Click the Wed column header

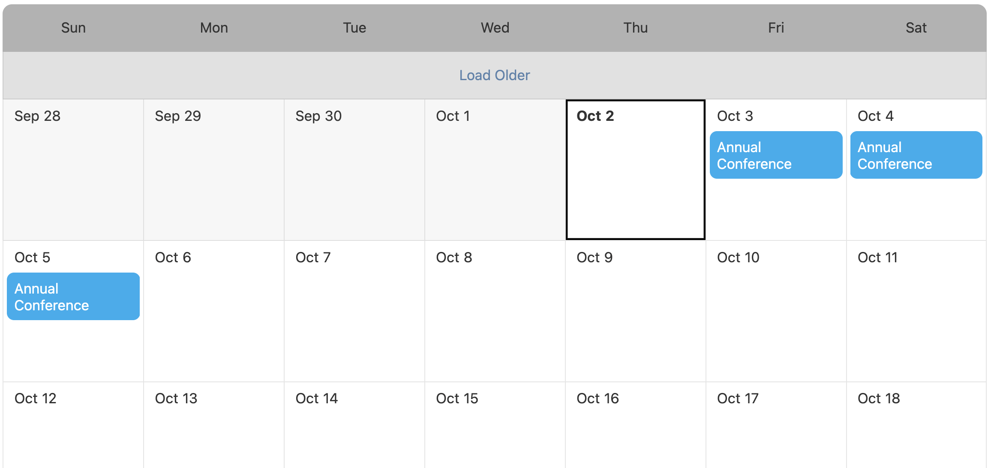495,28
